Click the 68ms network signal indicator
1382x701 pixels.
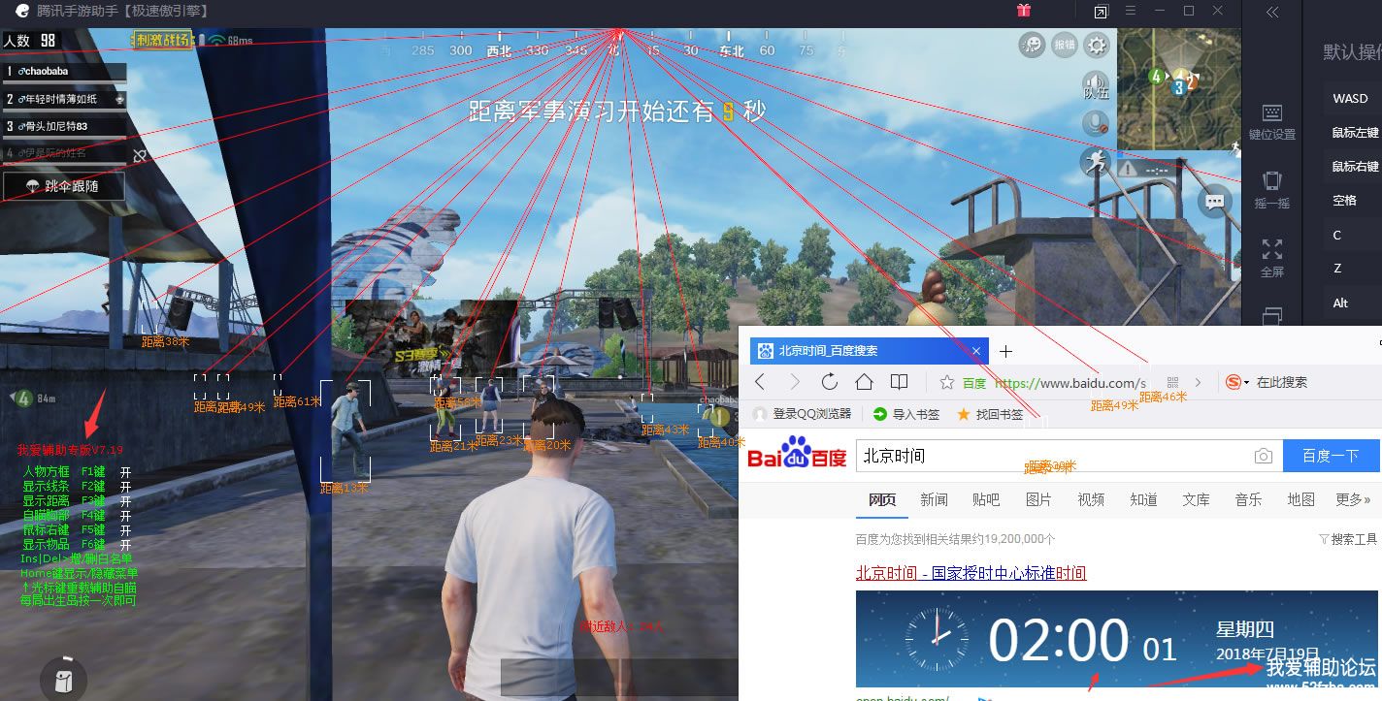[x=230, y=41]
